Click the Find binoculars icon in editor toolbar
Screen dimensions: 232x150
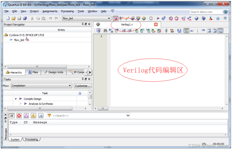[x=105, y=31]
